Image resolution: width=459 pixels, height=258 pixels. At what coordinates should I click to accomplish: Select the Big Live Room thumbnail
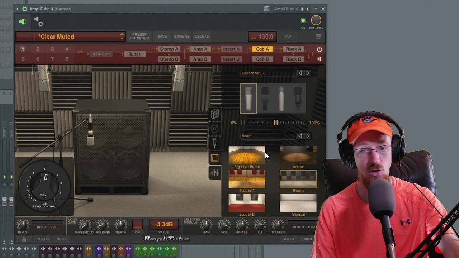pos(247,156)
